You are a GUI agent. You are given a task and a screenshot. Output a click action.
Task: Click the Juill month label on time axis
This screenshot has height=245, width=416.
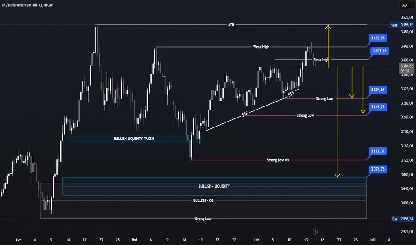click(372, 240)
